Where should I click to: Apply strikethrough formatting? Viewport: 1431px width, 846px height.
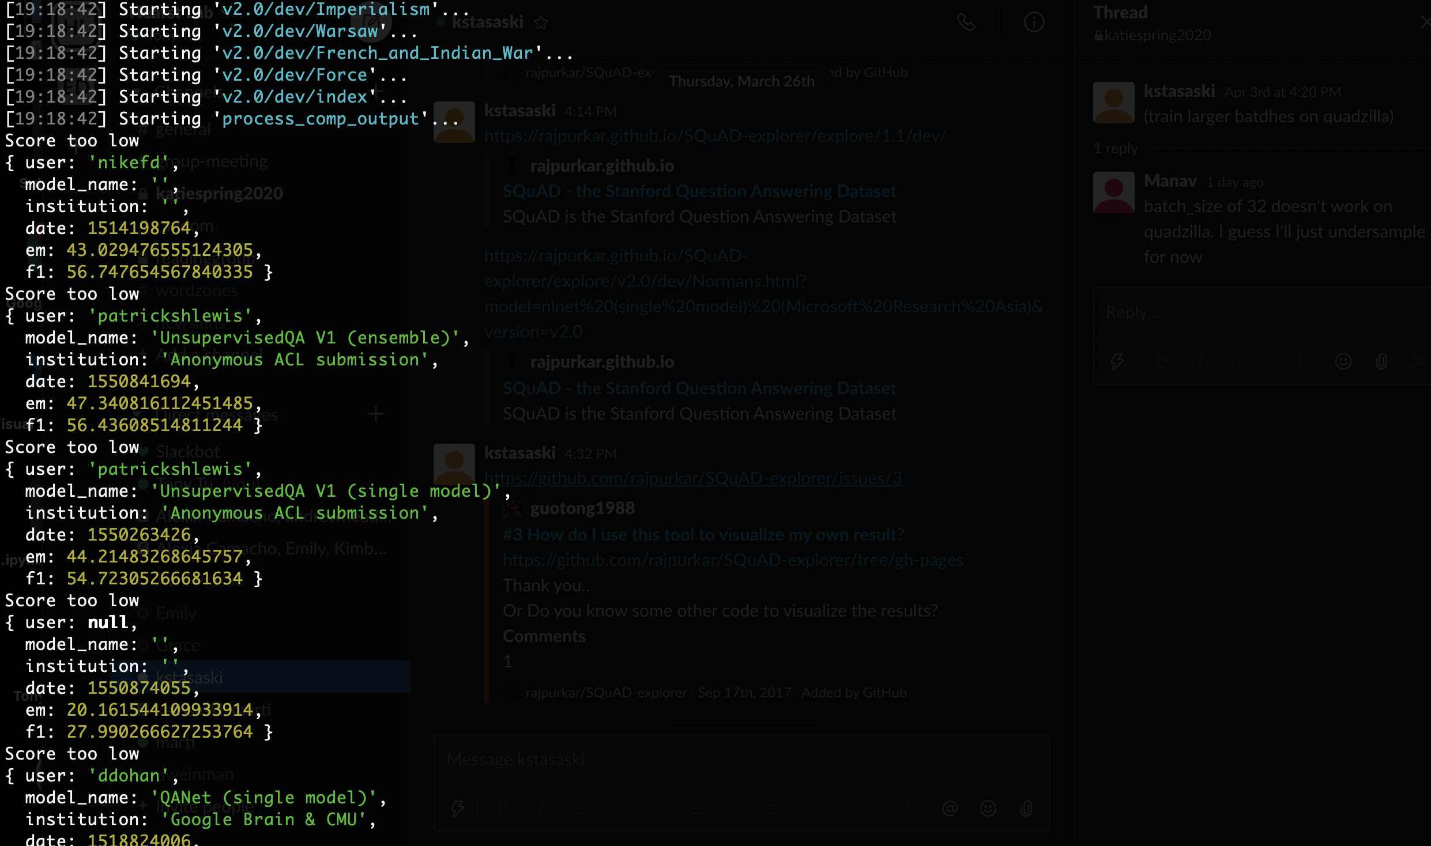[578, 808]
